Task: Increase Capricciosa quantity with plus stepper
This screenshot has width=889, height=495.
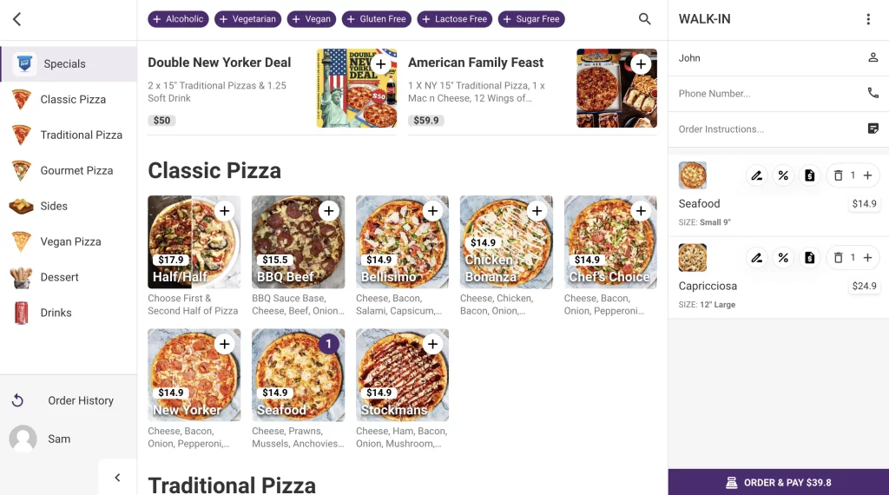Action: point(867,258)
